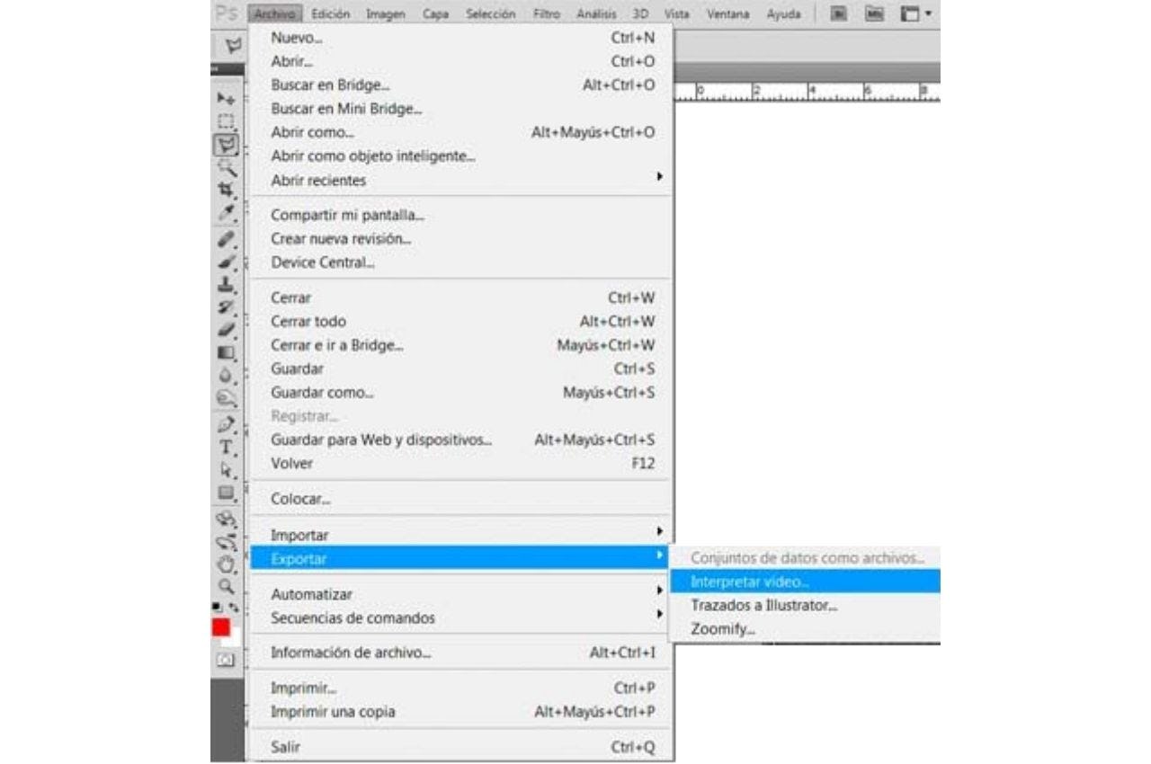The height and width of the screenshot is (764, 1151).
Task: Select the Horizontal Type tool
Action: point(226,448)
